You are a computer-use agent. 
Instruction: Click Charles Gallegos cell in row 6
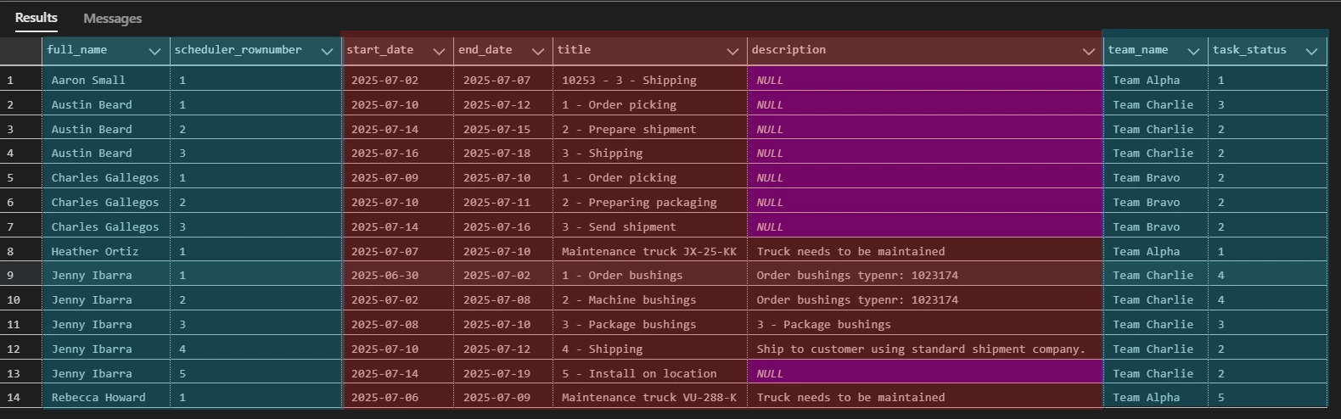[x=106, y=202]
